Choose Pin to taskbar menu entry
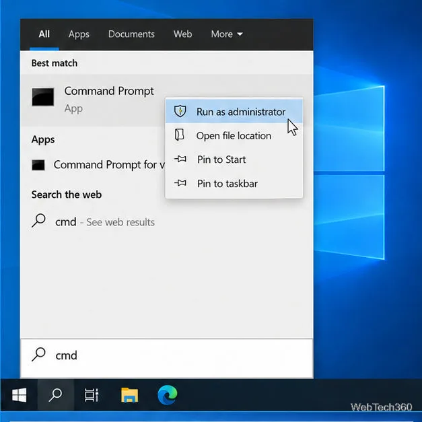The width and height of the screenshot is (422, 422). pos(234,184)
